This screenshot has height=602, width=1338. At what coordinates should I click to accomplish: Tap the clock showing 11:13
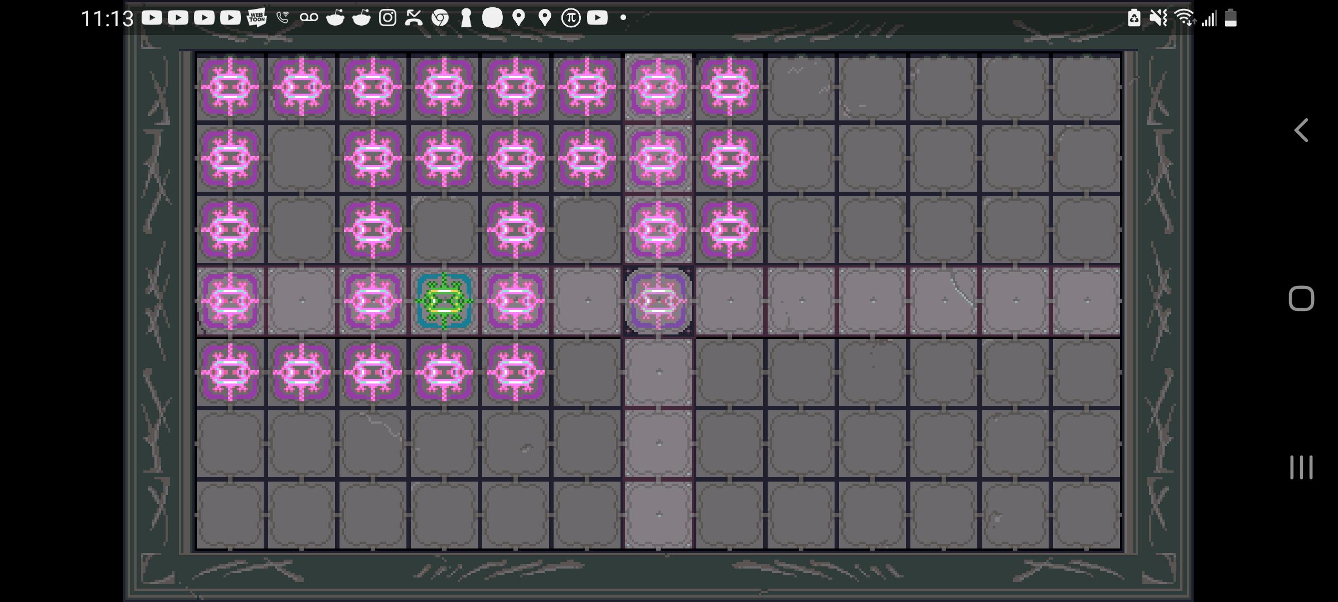point(106,18)
